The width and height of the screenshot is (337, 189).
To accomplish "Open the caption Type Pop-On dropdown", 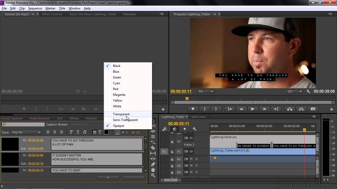I will [26, 132].
